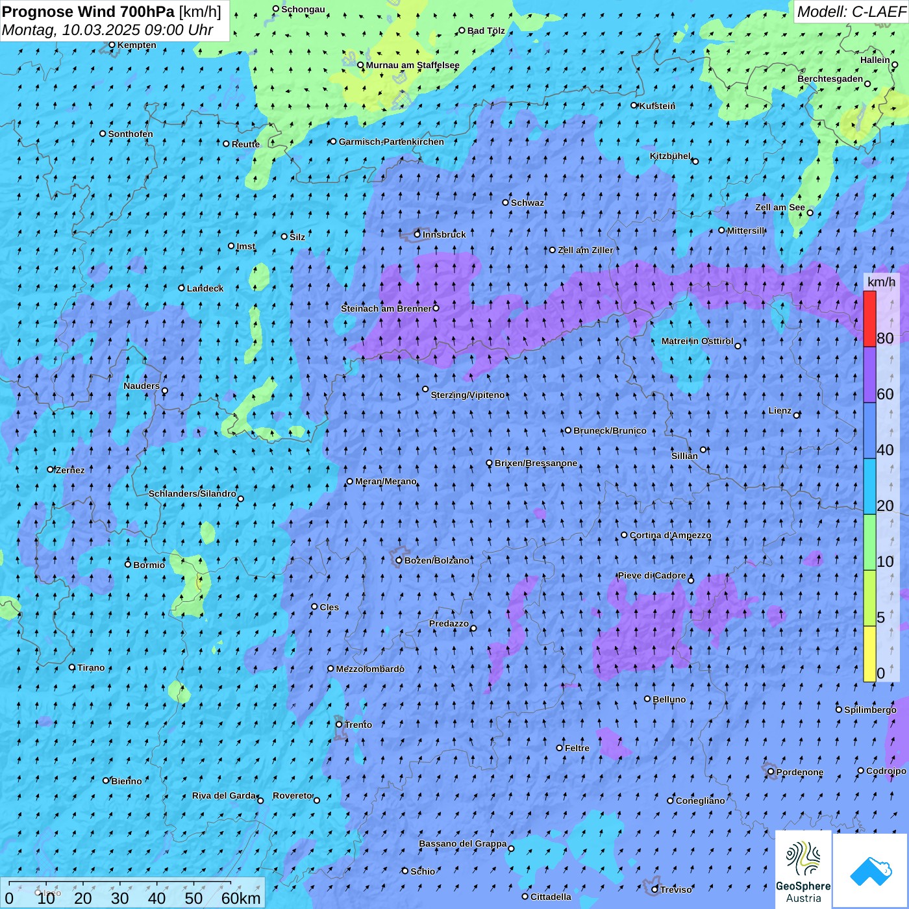909x909 pixels.
Task: Click the 'Bassano del Grappa' label
Action: pos(463,844)
